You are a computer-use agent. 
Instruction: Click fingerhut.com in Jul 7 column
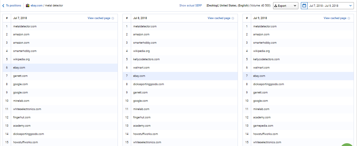22,117
